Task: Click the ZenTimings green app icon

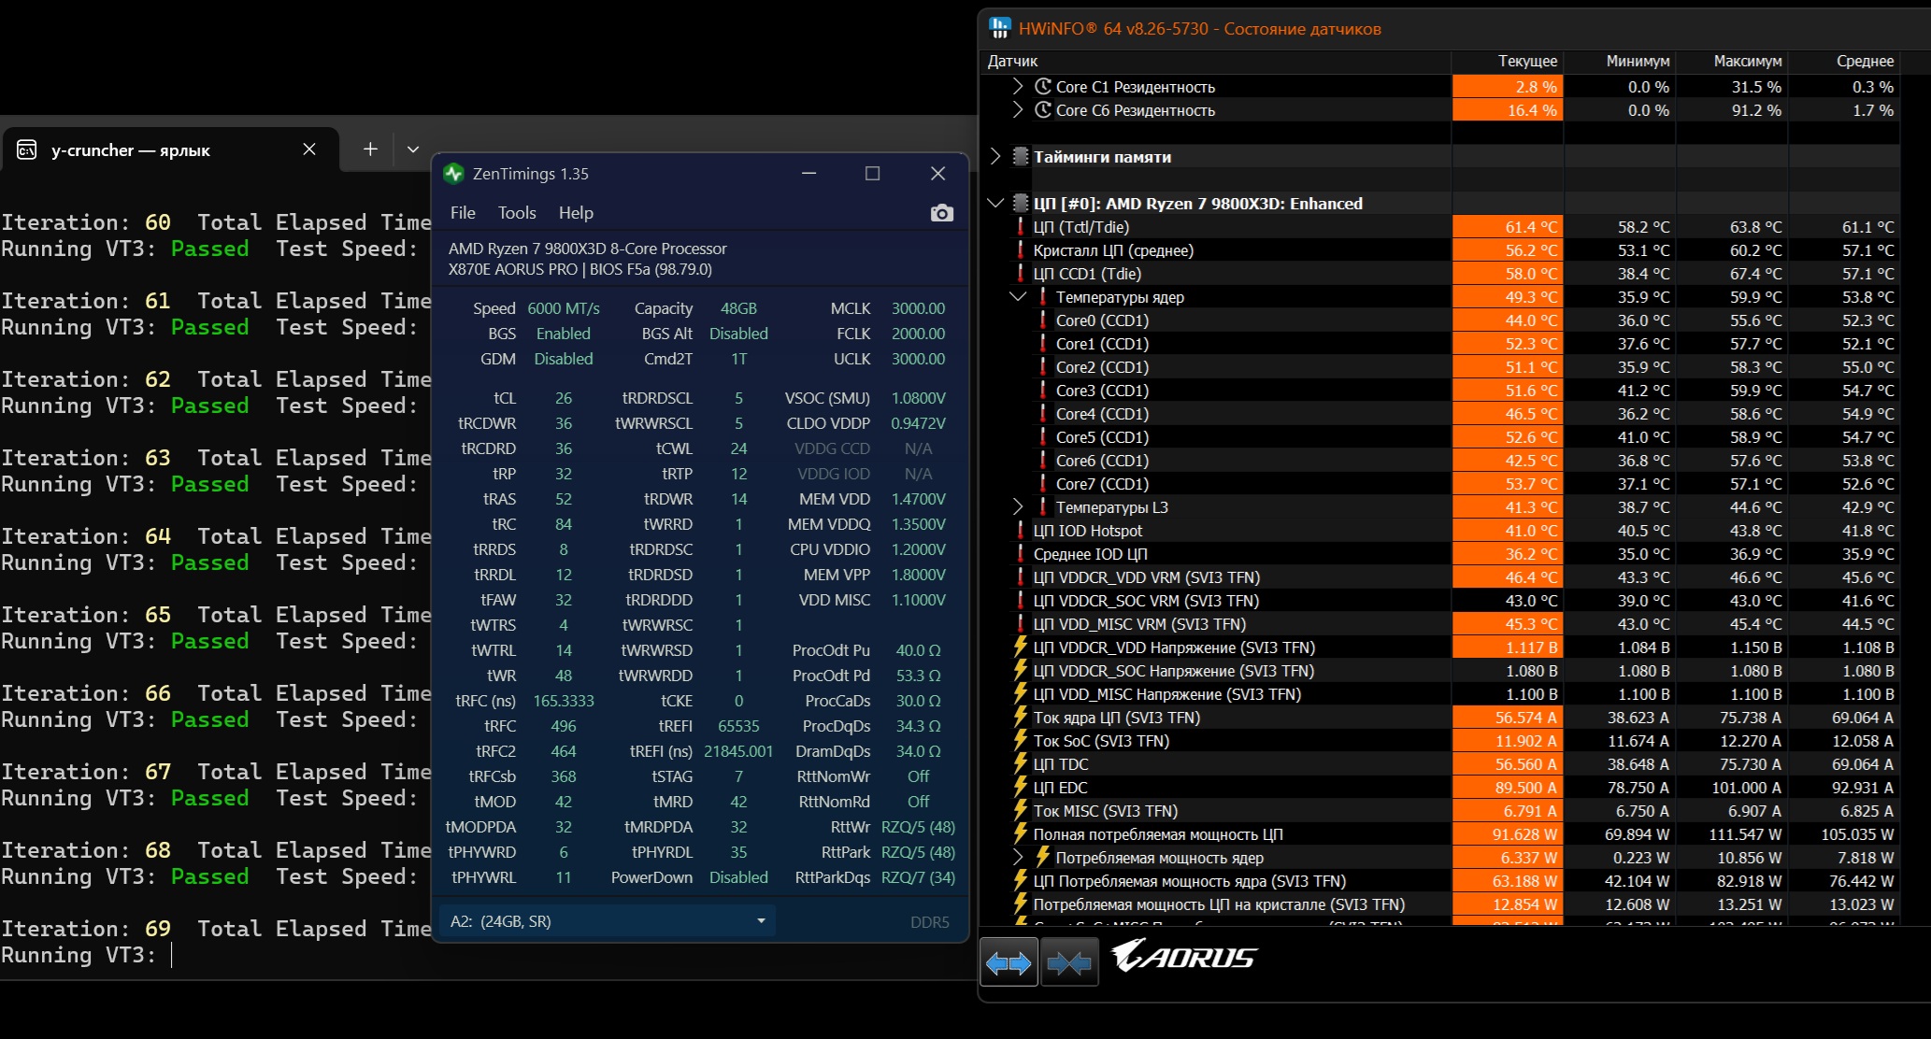Action: coord(454,174)
